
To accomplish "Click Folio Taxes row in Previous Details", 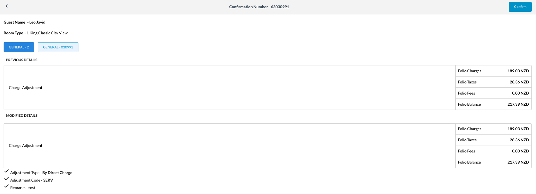I will click(x=493, y=82).
